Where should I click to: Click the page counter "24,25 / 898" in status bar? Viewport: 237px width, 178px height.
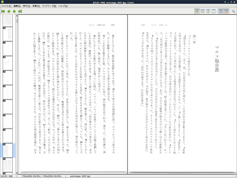[x=6, y=176]
